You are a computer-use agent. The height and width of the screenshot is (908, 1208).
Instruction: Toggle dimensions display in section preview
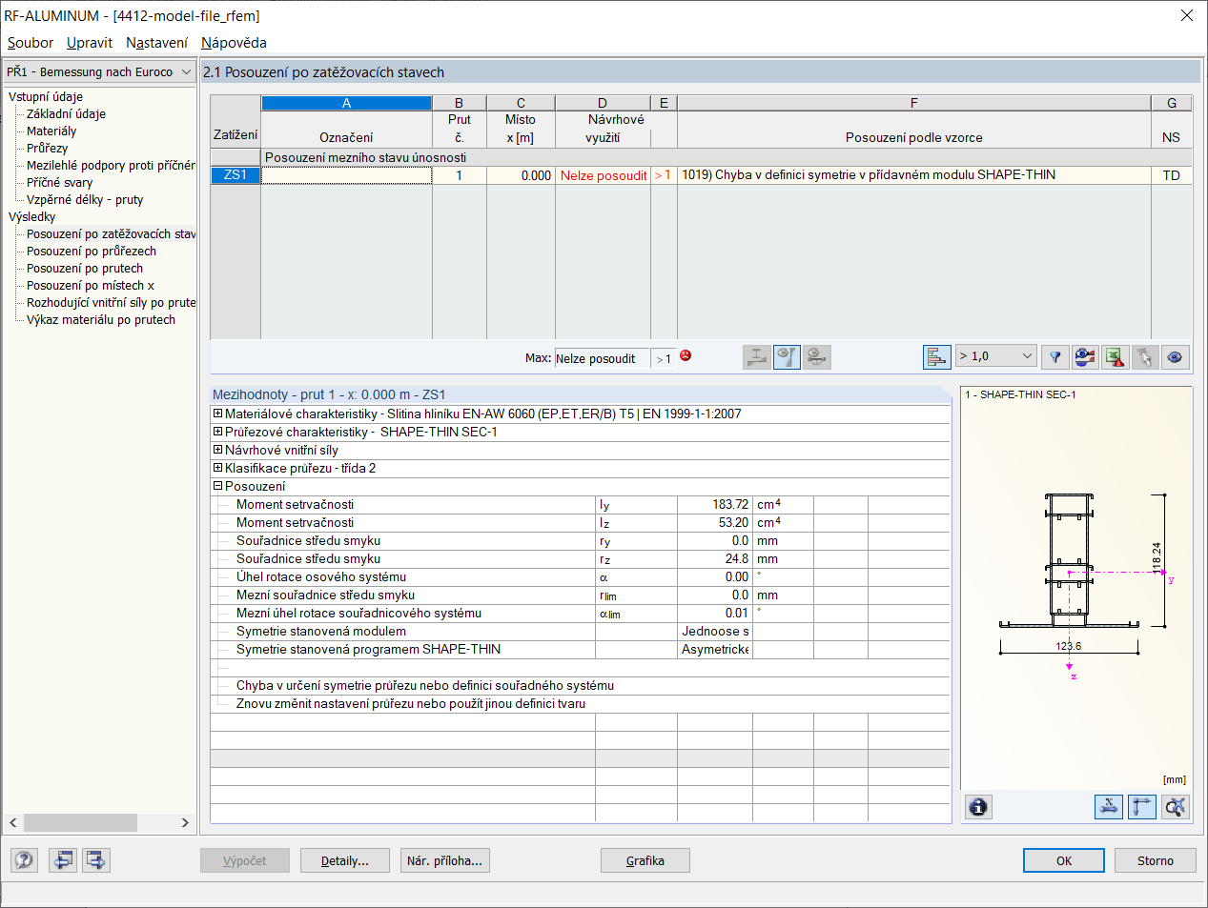(x=1109, y=807)
